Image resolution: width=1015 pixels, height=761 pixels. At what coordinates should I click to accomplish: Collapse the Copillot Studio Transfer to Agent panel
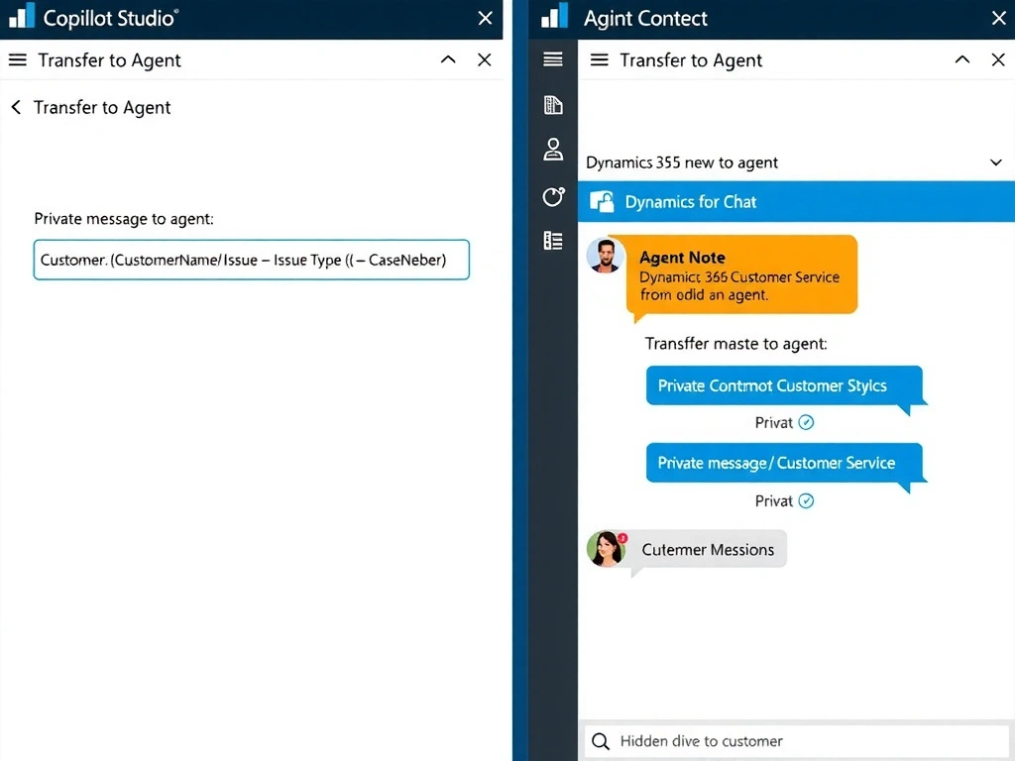coord(448,59)
